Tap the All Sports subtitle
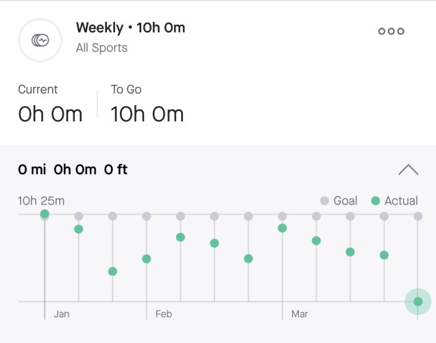 (x=101, y=48)
